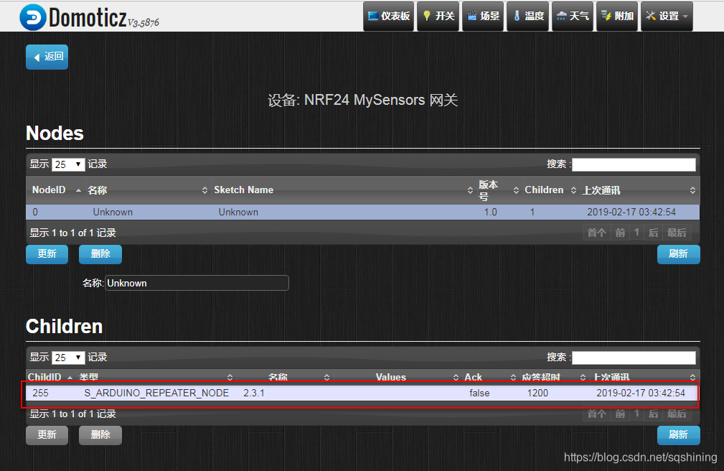Click the 返回 back button
724x471 pixels.
pyautogui.click(x=47, y=57)
